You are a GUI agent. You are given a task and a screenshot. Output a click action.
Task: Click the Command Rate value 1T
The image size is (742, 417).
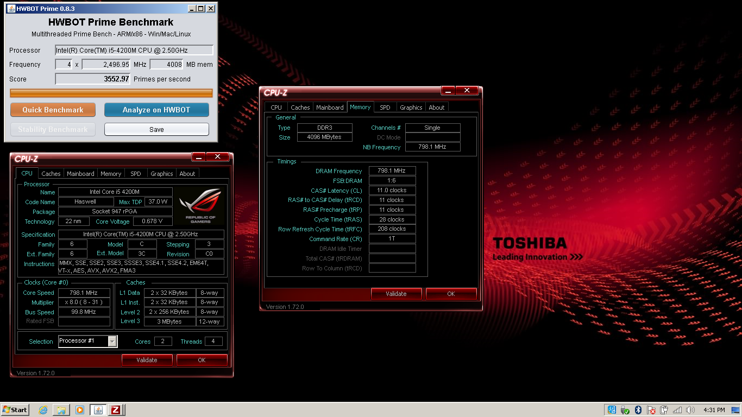392,239
